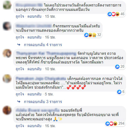This screenshot has height=129, width=135.
Task: Click the heart reaction on the 294-reaction comment
Action: pyautogui.click(x=112, y=124)
